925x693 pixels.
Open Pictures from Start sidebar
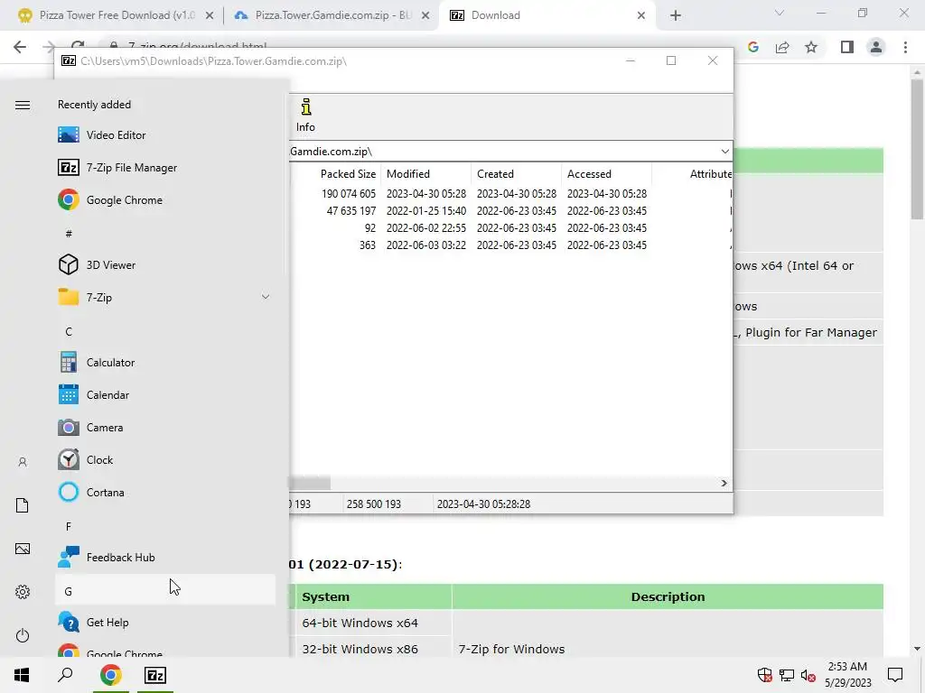[x=23, y=549]
